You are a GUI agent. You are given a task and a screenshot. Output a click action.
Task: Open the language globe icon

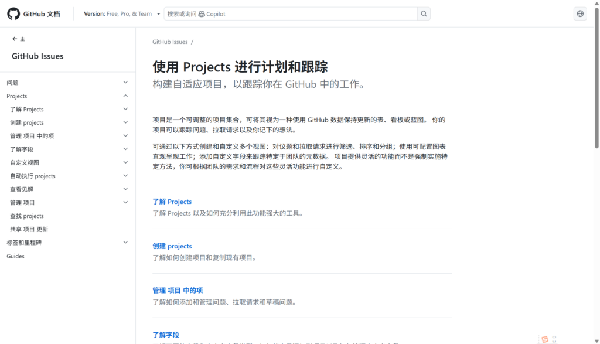tap(580, 13)
